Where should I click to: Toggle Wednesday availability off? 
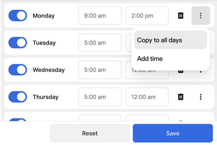(x=18, y=70)
